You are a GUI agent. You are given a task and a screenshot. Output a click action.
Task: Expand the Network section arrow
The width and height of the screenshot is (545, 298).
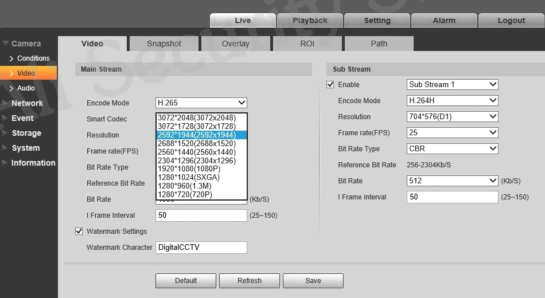(5, 103)
